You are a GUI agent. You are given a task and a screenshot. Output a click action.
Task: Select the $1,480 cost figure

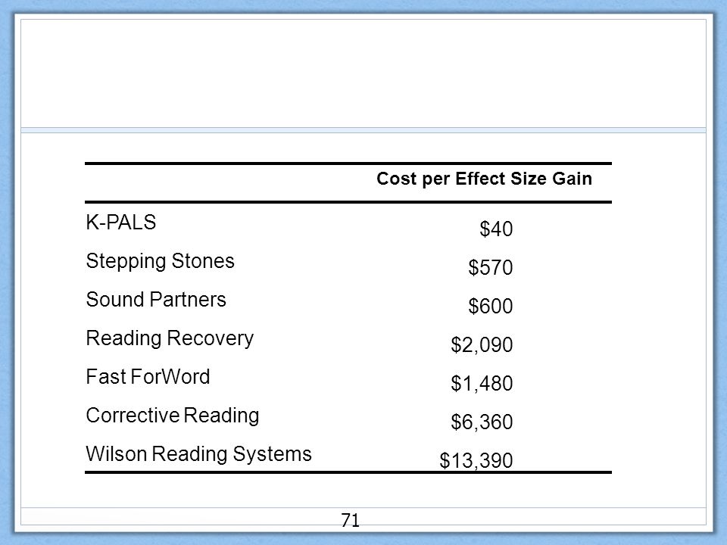[x=482, y=383]
